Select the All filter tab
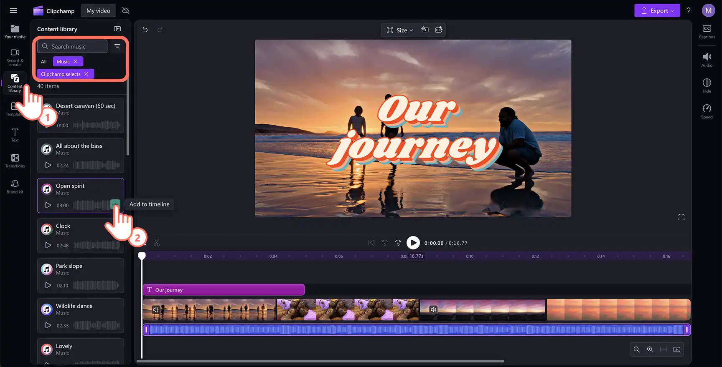 tap(44, 62)
